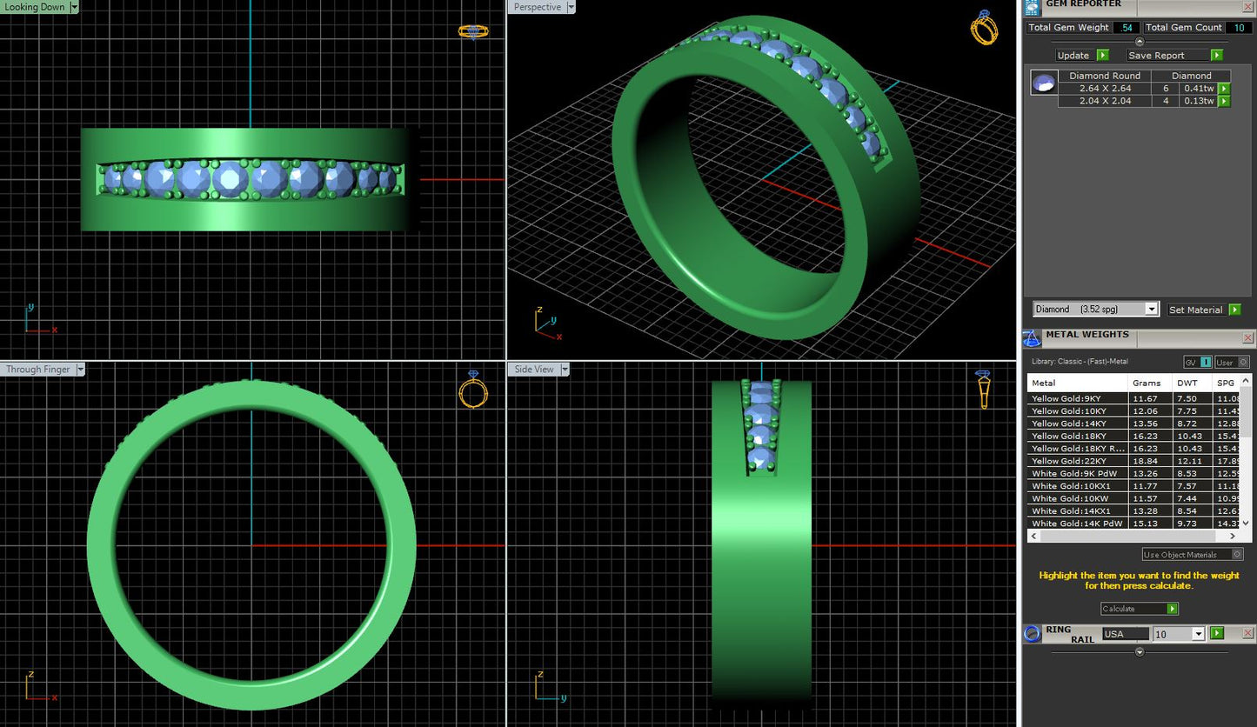Click the Gem Reporter panel icon
Image resolution: width=1257 pixels, height=727 pixels.
[x=1032, y=7]
